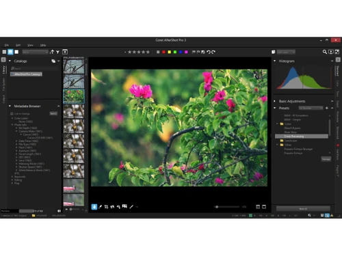This screenshot has height=256, width=342.
Task: Open the regions layers tool
Action: pos(124,206)
